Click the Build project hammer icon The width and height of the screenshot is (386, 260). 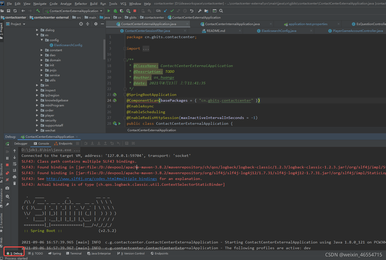click(x=38, y=11)
